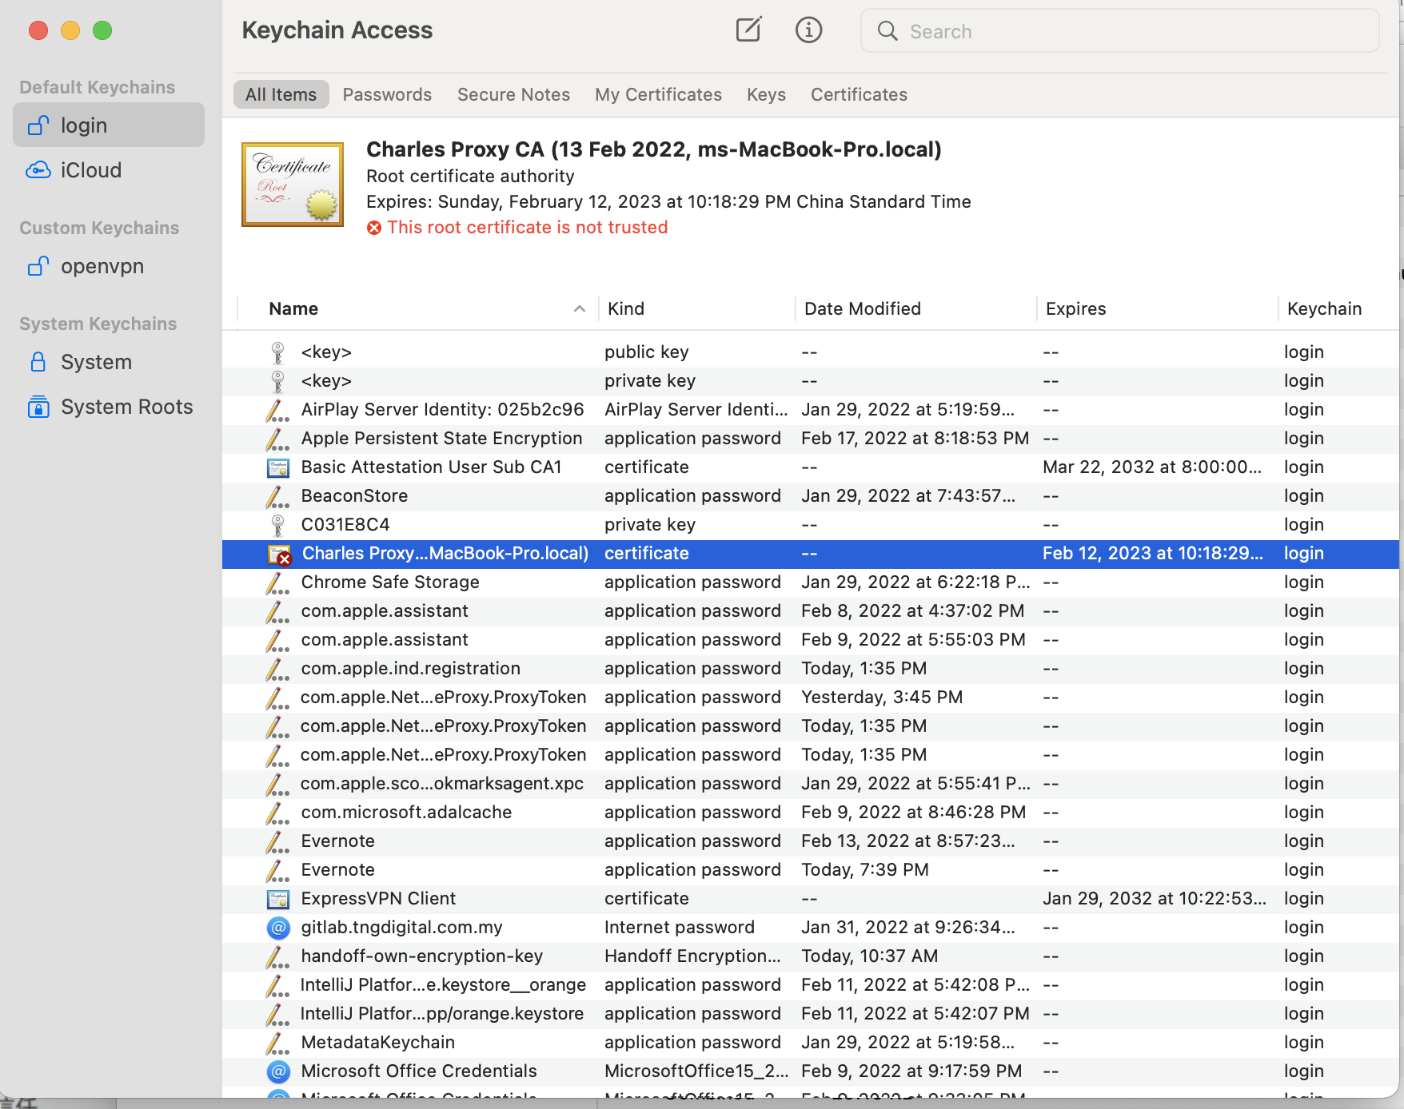Screen dimensions: 1404x1109
Task: Click the AirPlay Server Identity pencil icon
Action: (x=277, y=410)
